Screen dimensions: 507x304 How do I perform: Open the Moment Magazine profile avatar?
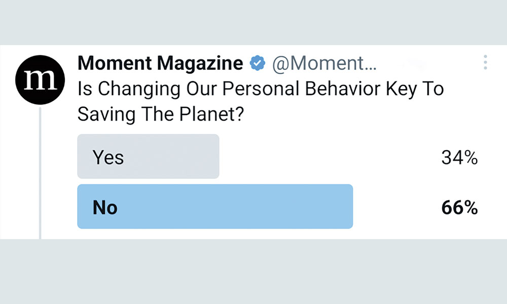40,80
